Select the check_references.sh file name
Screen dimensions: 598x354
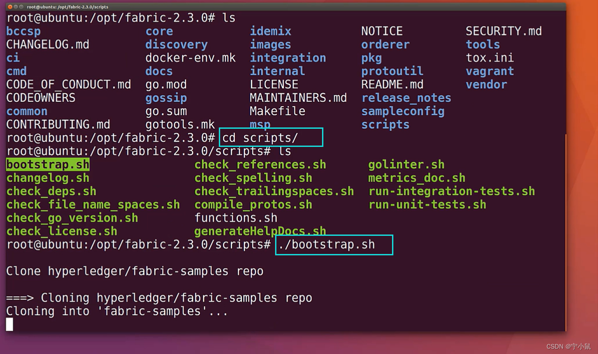click(260, 165)
